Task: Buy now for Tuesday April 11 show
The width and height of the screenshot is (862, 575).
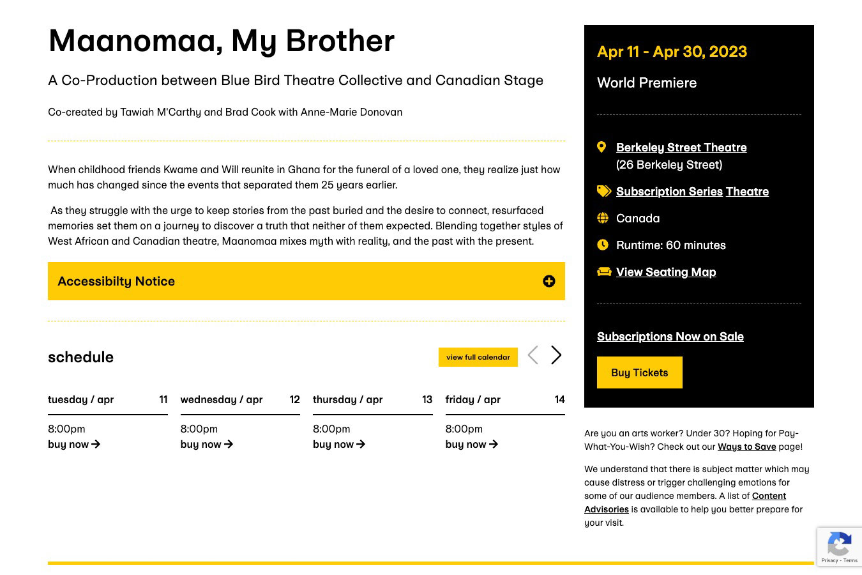Action: (x=74, y=444)
